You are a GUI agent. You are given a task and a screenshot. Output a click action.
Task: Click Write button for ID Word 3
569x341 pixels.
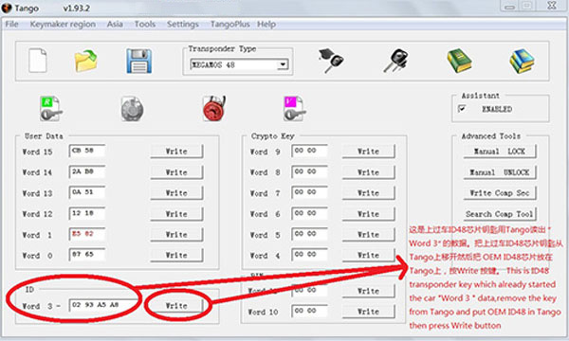(176, 306)
